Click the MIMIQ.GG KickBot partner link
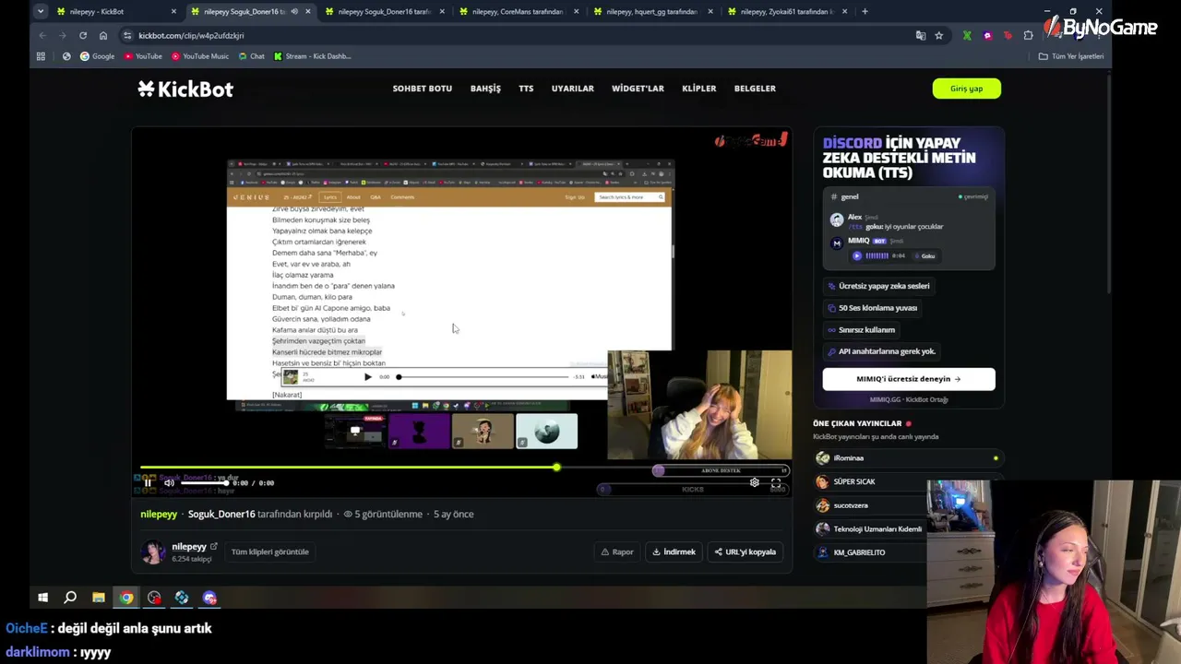Screen dimensions: 1181x664 click(x=909, y=400)
